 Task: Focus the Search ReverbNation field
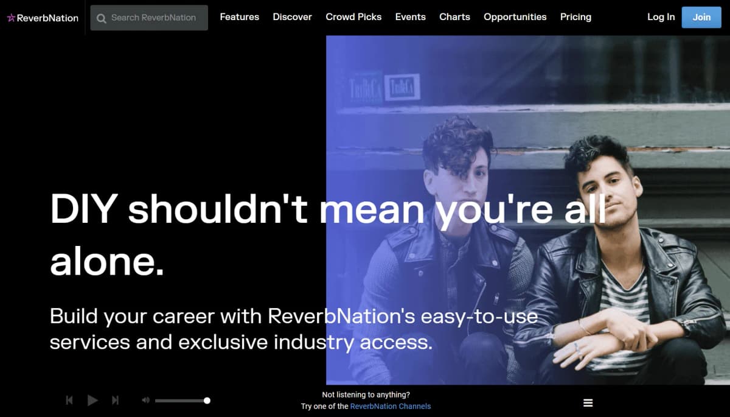click(x=149, y=18)
